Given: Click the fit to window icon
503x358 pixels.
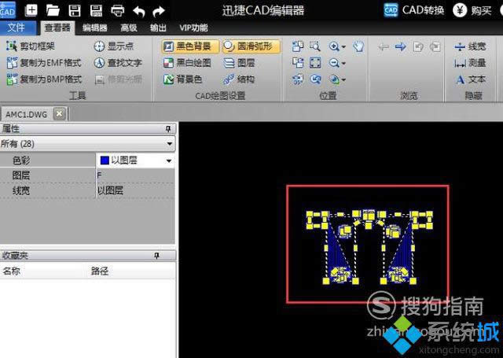Looking at the screenshot, I should click(x=315, y=63).
